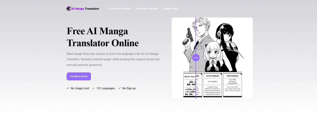Click the checkmark beside No Usage Limit
This screenshot has height=114, width=317.
68,88
